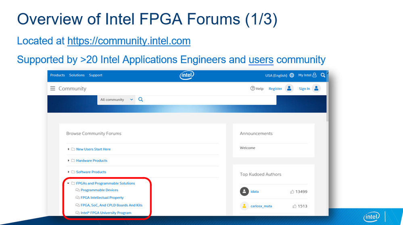Open the Solutions menu
This screenshot has height=225, width=403.
77,75
